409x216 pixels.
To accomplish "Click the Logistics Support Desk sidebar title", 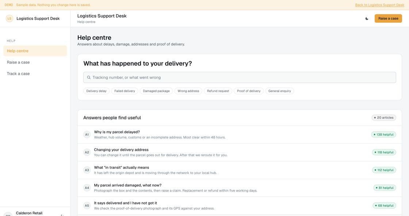I will 38,19.
